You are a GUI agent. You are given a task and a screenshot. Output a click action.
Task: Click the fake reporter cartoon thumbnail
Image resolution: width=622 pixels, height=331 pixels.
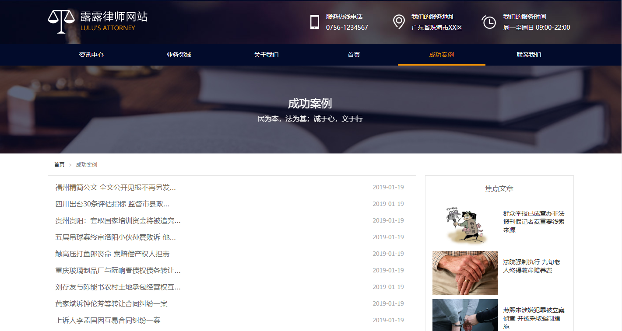pyautogui.click(x=465, y=225)
